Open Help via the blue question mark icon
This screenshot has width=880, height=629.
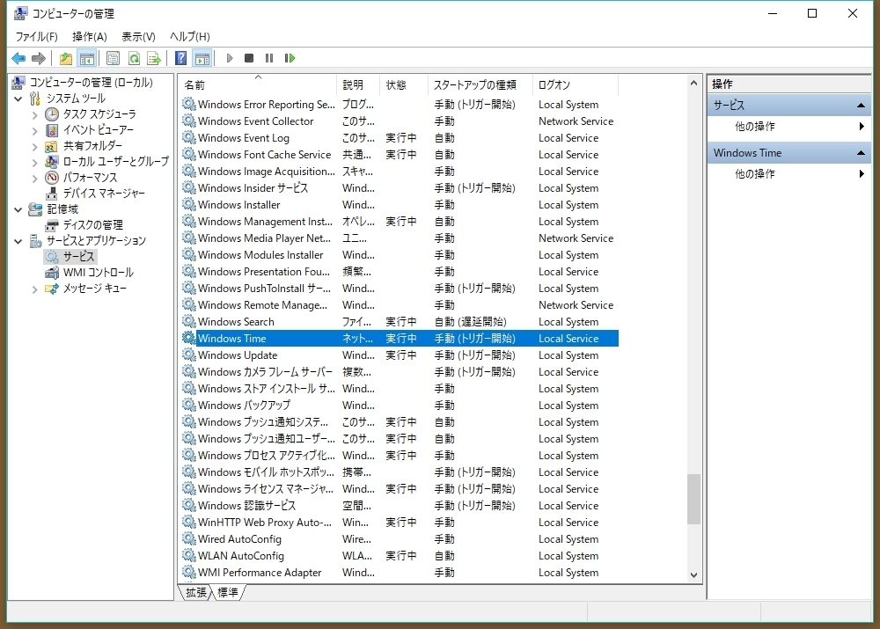180,59
